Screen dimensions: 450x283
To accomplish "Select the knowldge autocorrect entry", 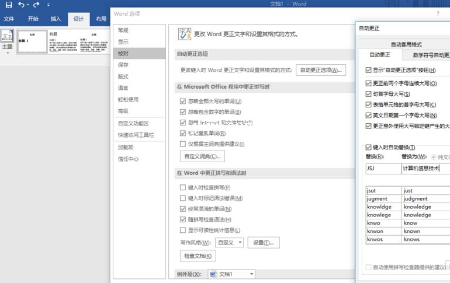I will click(x=408, y=207).
